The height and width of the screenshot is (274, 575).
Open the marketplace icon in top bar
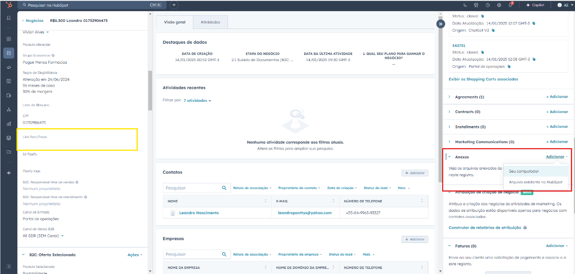[x=476, y=5]
